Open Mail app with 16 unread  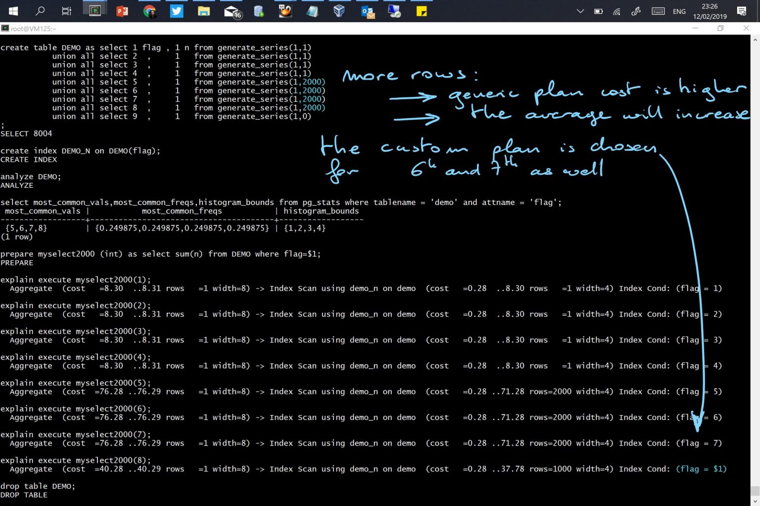click(232, 11)
